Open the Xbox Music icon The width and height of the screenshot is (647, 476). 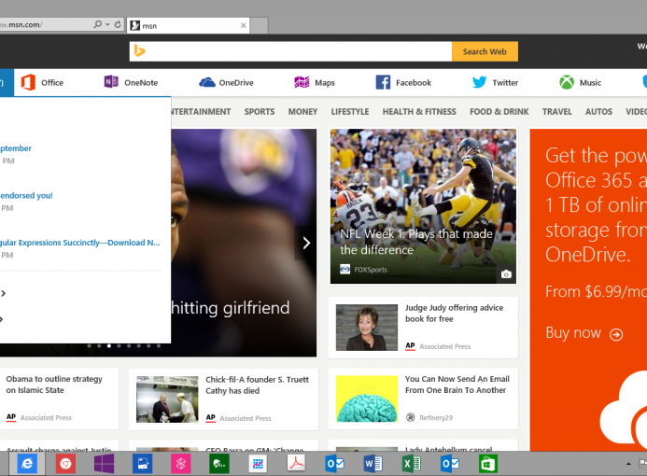tap(567, 82)
